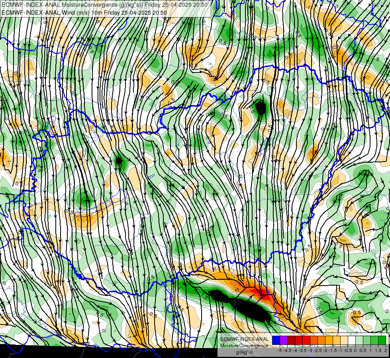Image resolution: width=390 pixels, height=358 pixels.
Task: Click the darkest green swatch left of 2
Action: coord(382,340)
